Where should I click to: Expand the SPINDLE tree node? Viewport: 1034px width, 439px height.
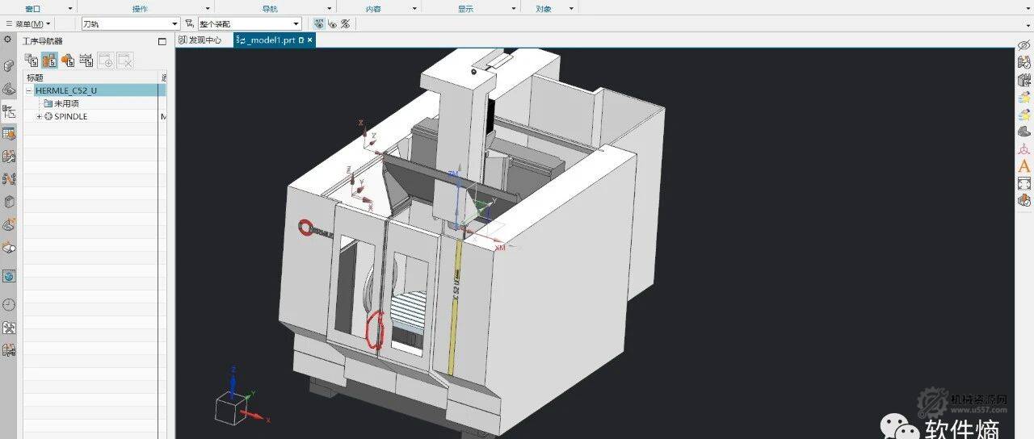pos(39,117)
